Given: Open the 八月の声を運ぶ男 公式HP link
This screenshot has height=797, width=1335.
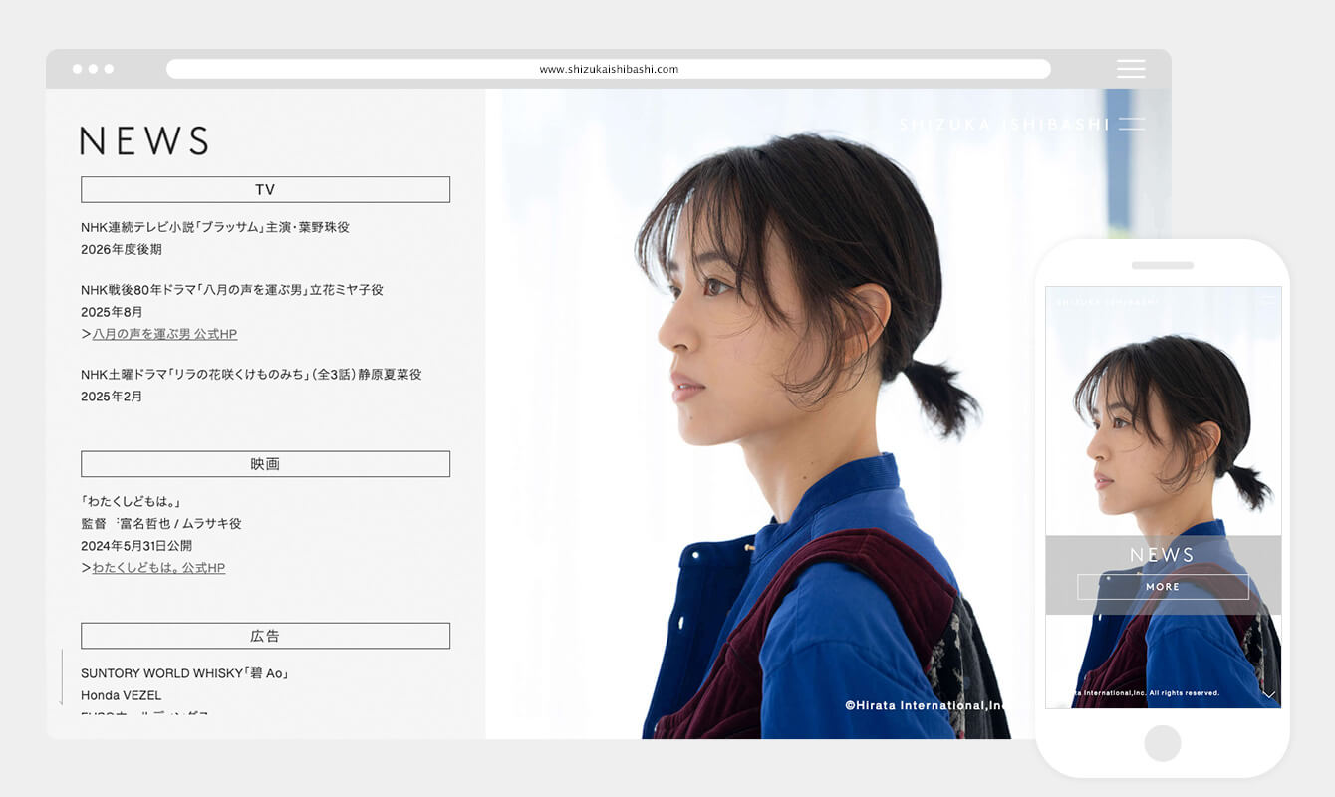Looking at the screenshot, I should [x=164, y=334].
